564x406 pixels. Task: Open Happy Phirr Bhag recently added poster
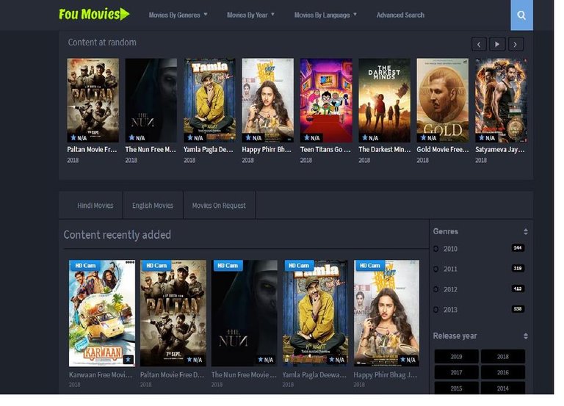click(386, 313)
